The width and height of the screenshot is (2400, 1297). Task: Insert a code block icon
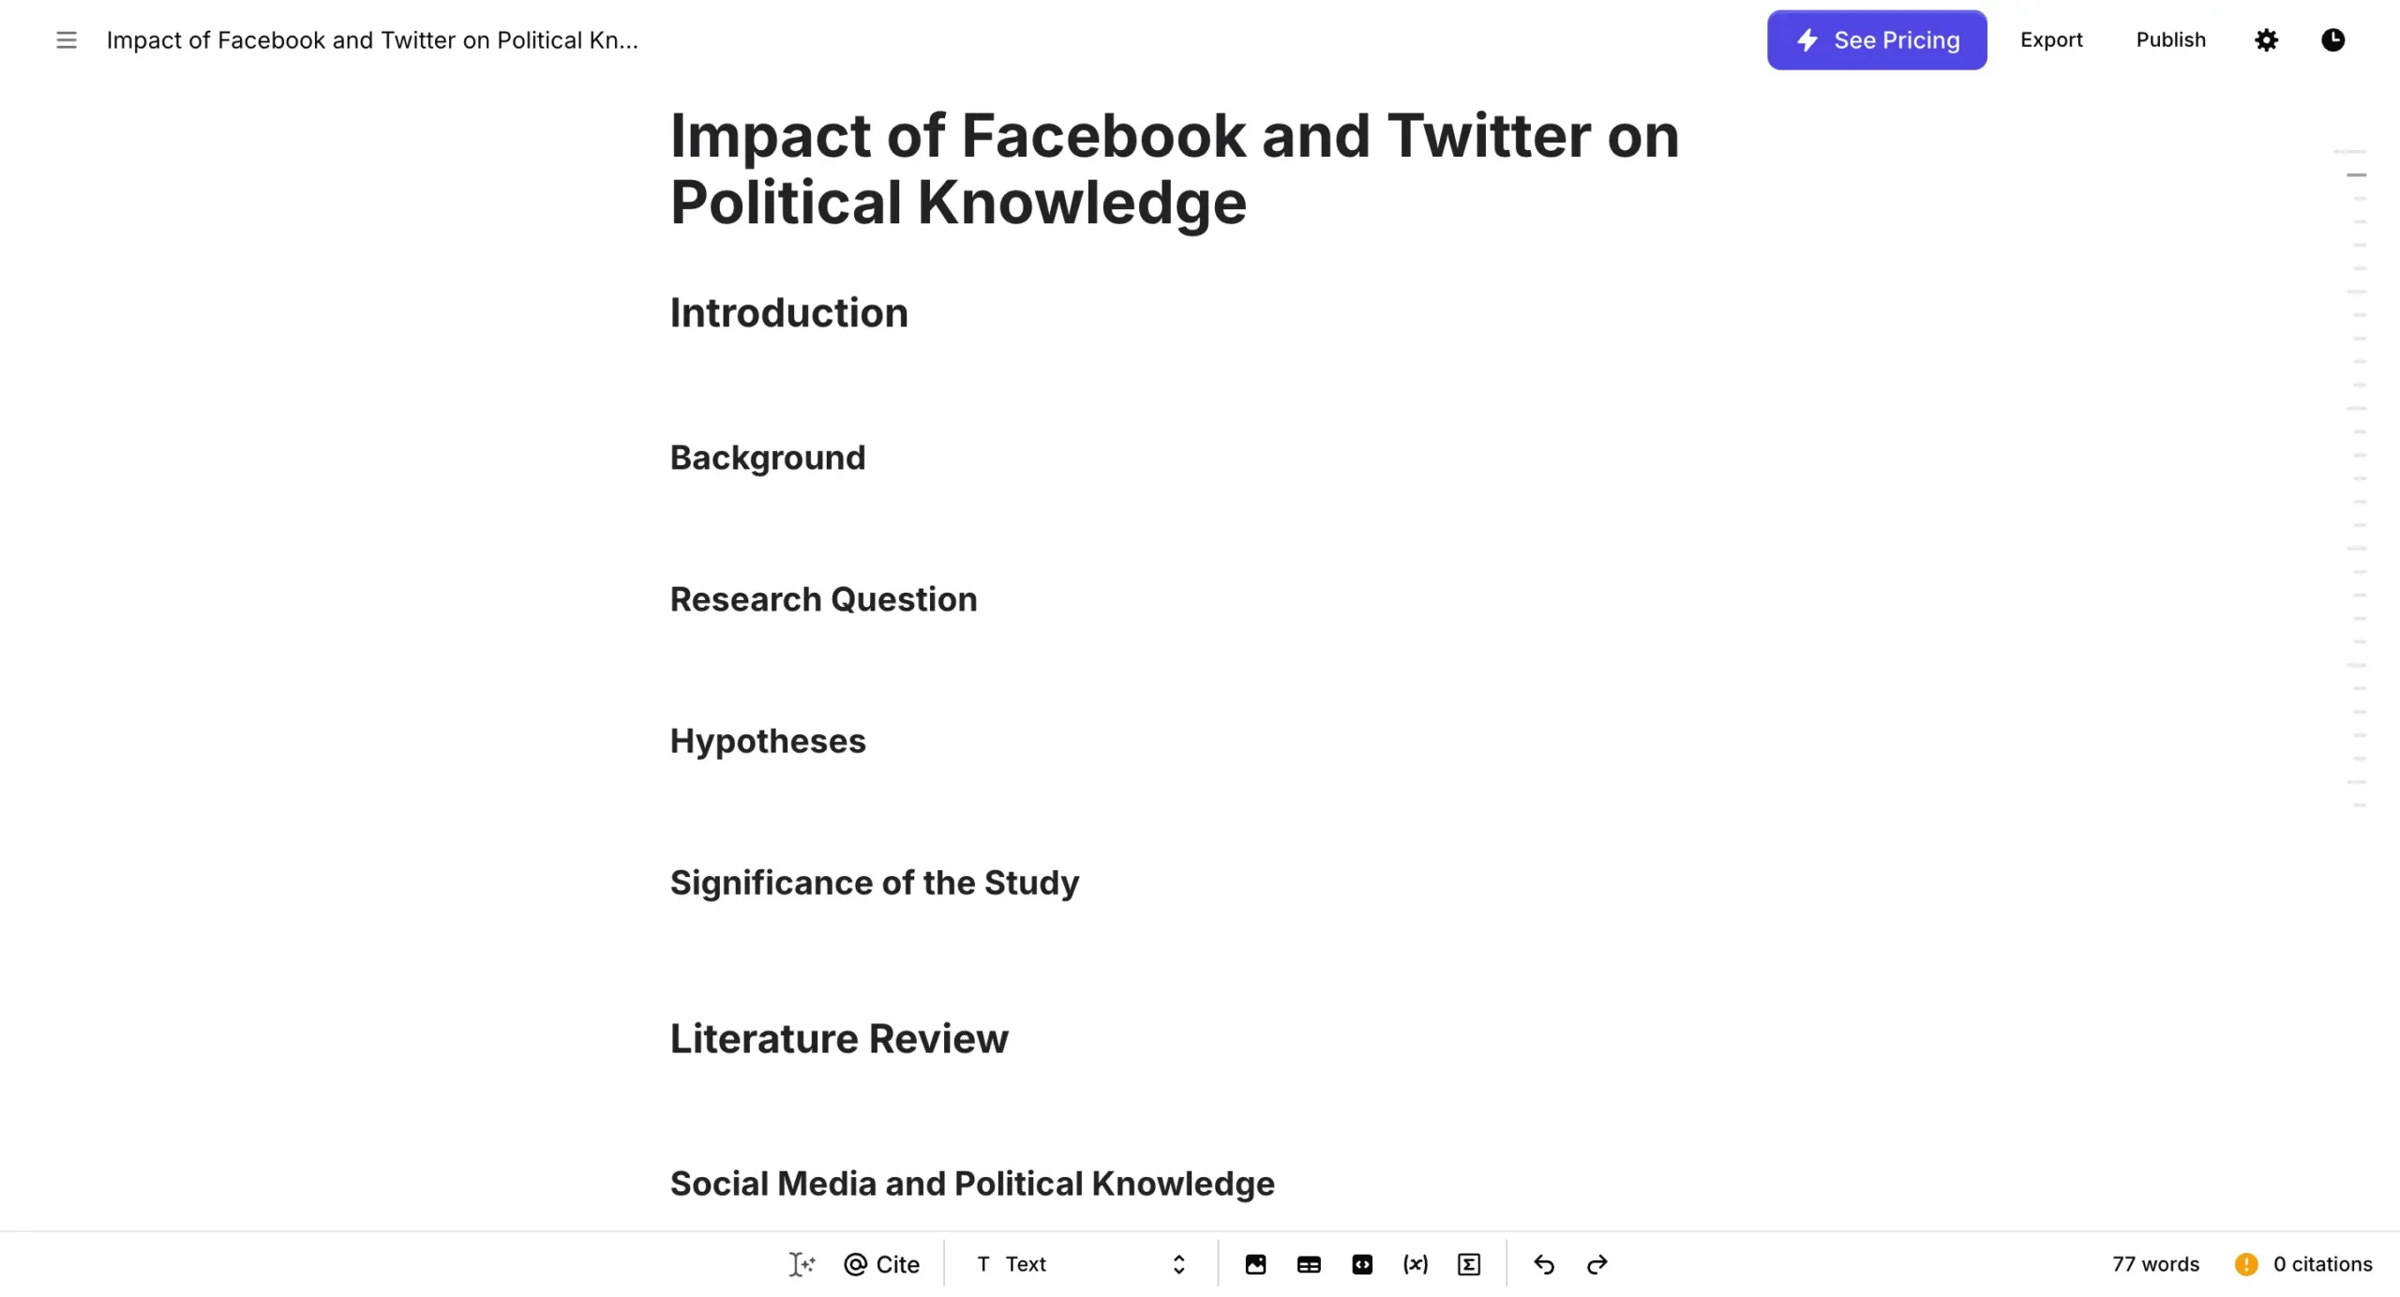[1362, 1264]
